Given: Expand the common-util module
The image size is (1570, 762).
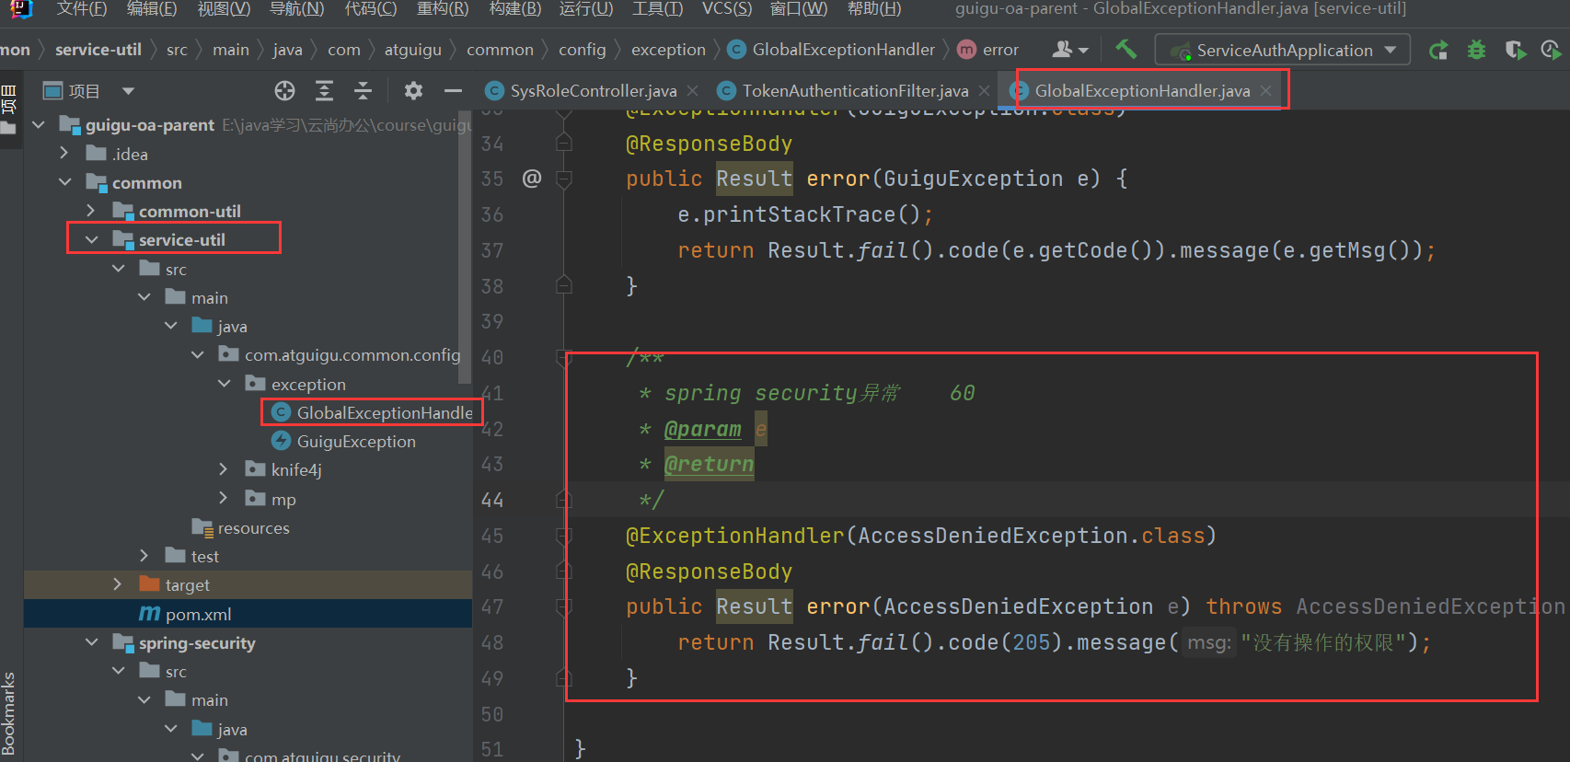Looking at the screenshot, I should tap(91, 211).
